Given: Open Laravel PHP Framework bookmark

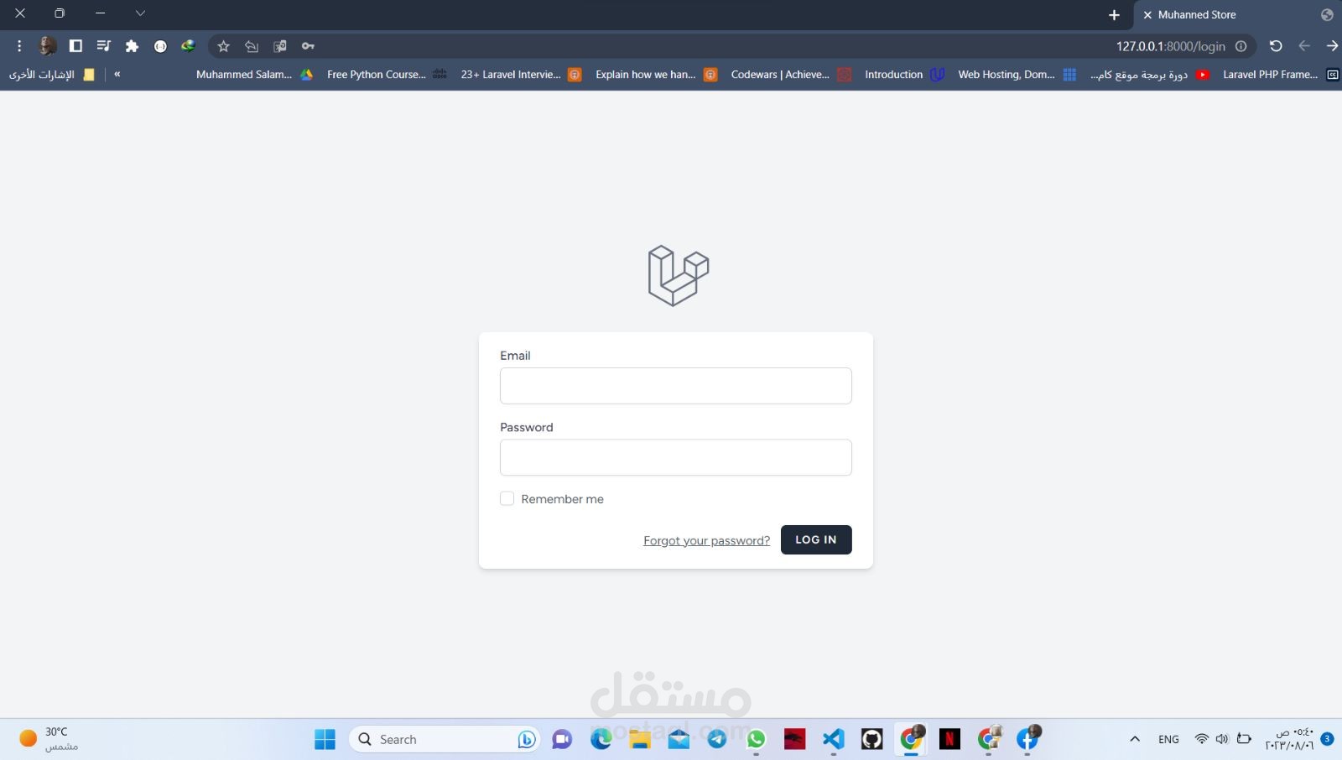Looking at the screenshot, I should (1280, 75).
